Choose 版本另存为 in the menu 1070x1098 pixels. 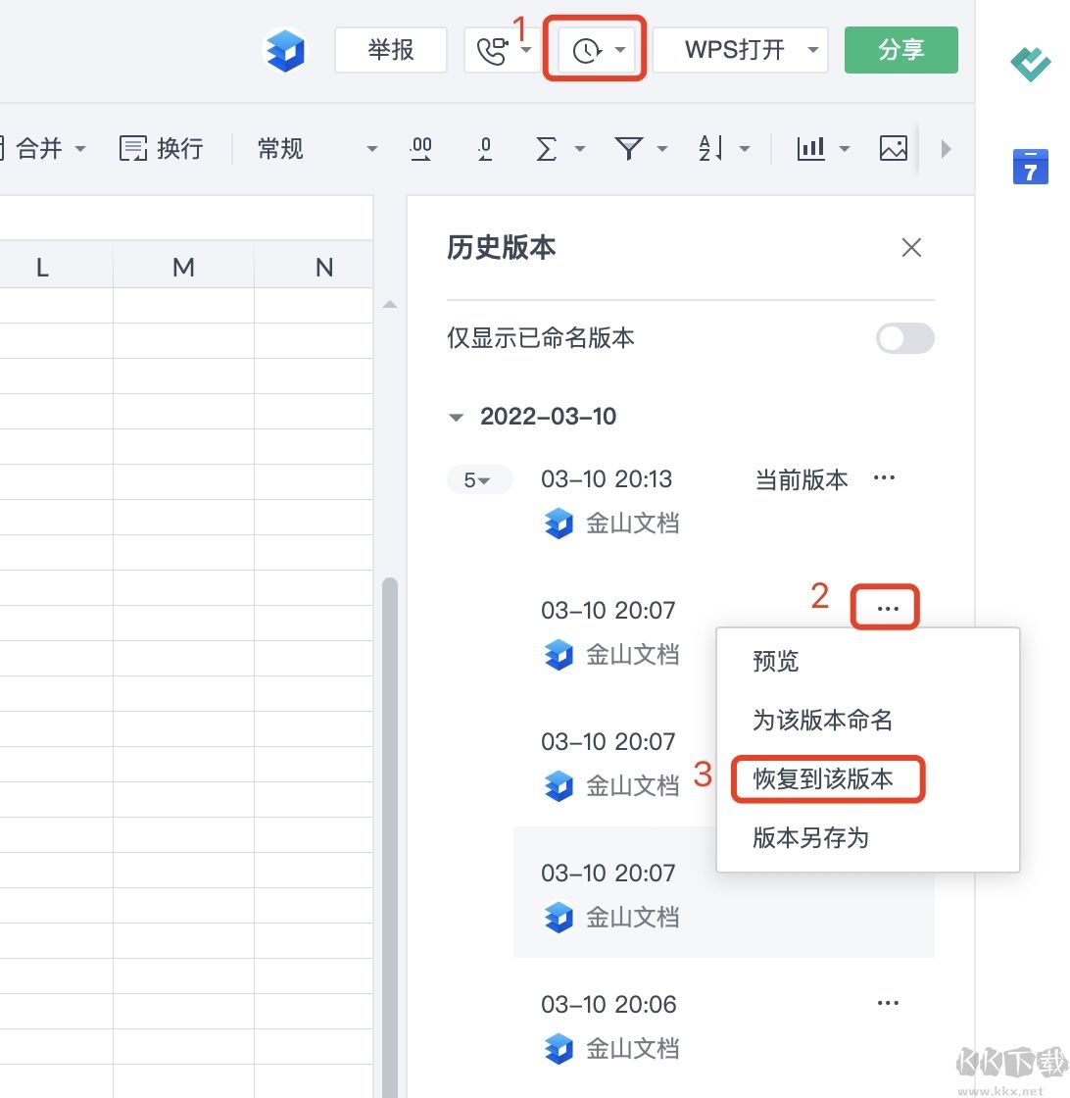[x=810, y=838]
